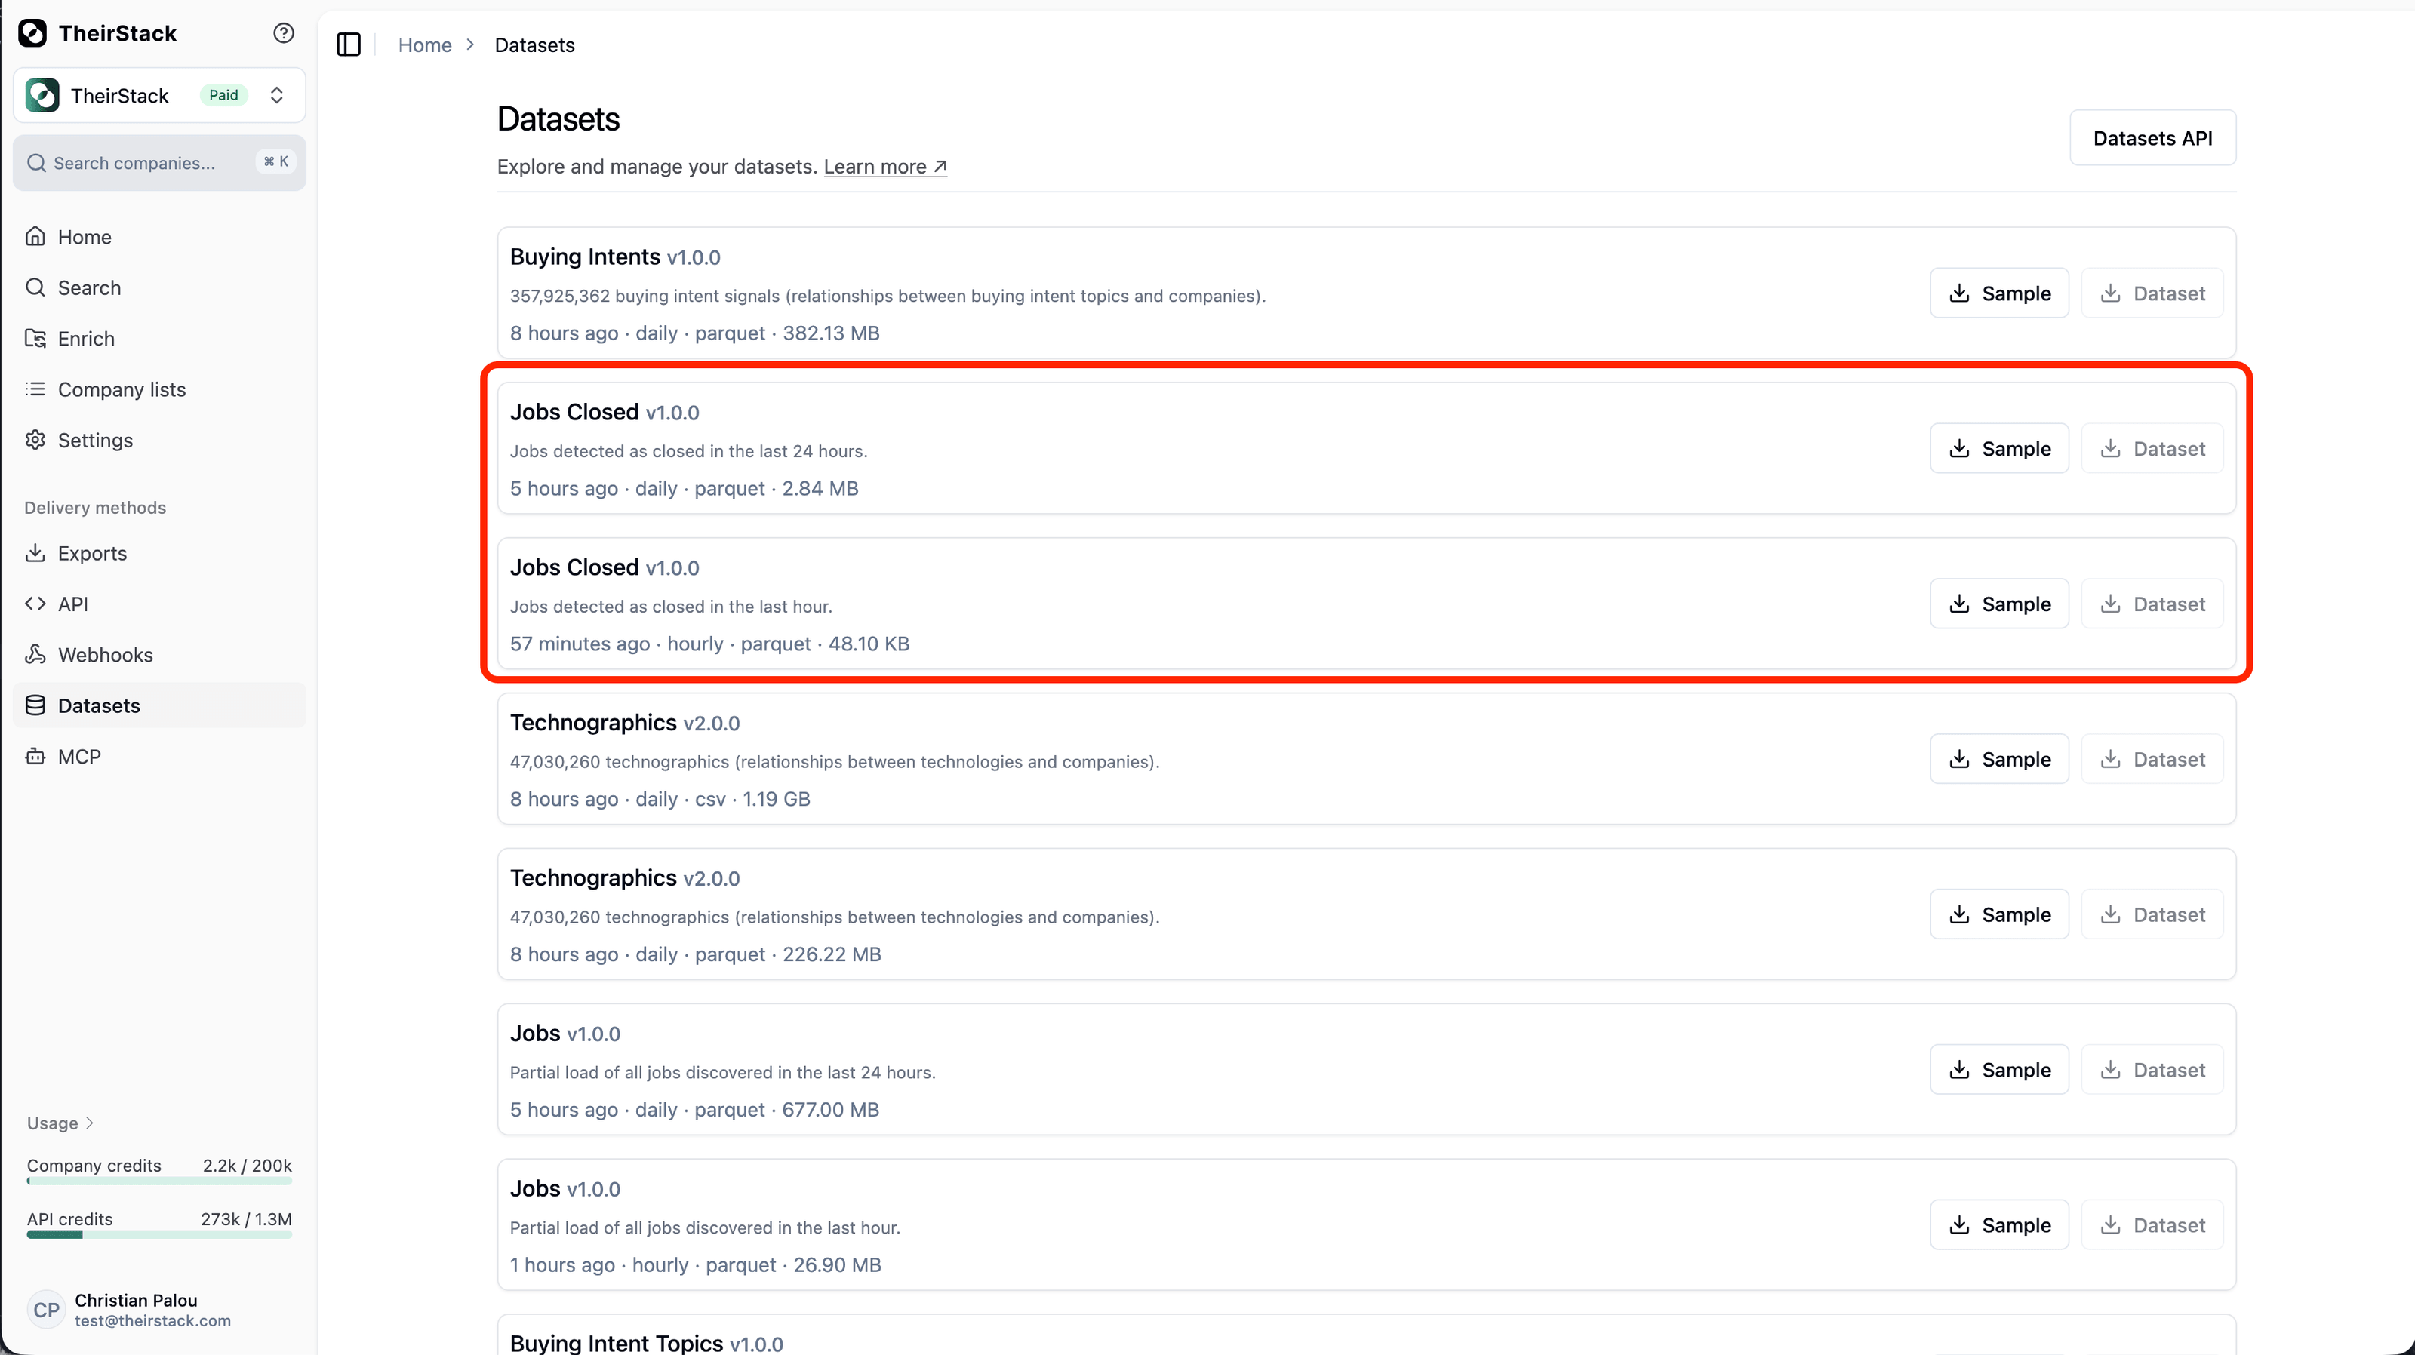This screenshot has height=1355, width=2415.
Task: Expand the Usage section chevron
Action: point(90,1123)
